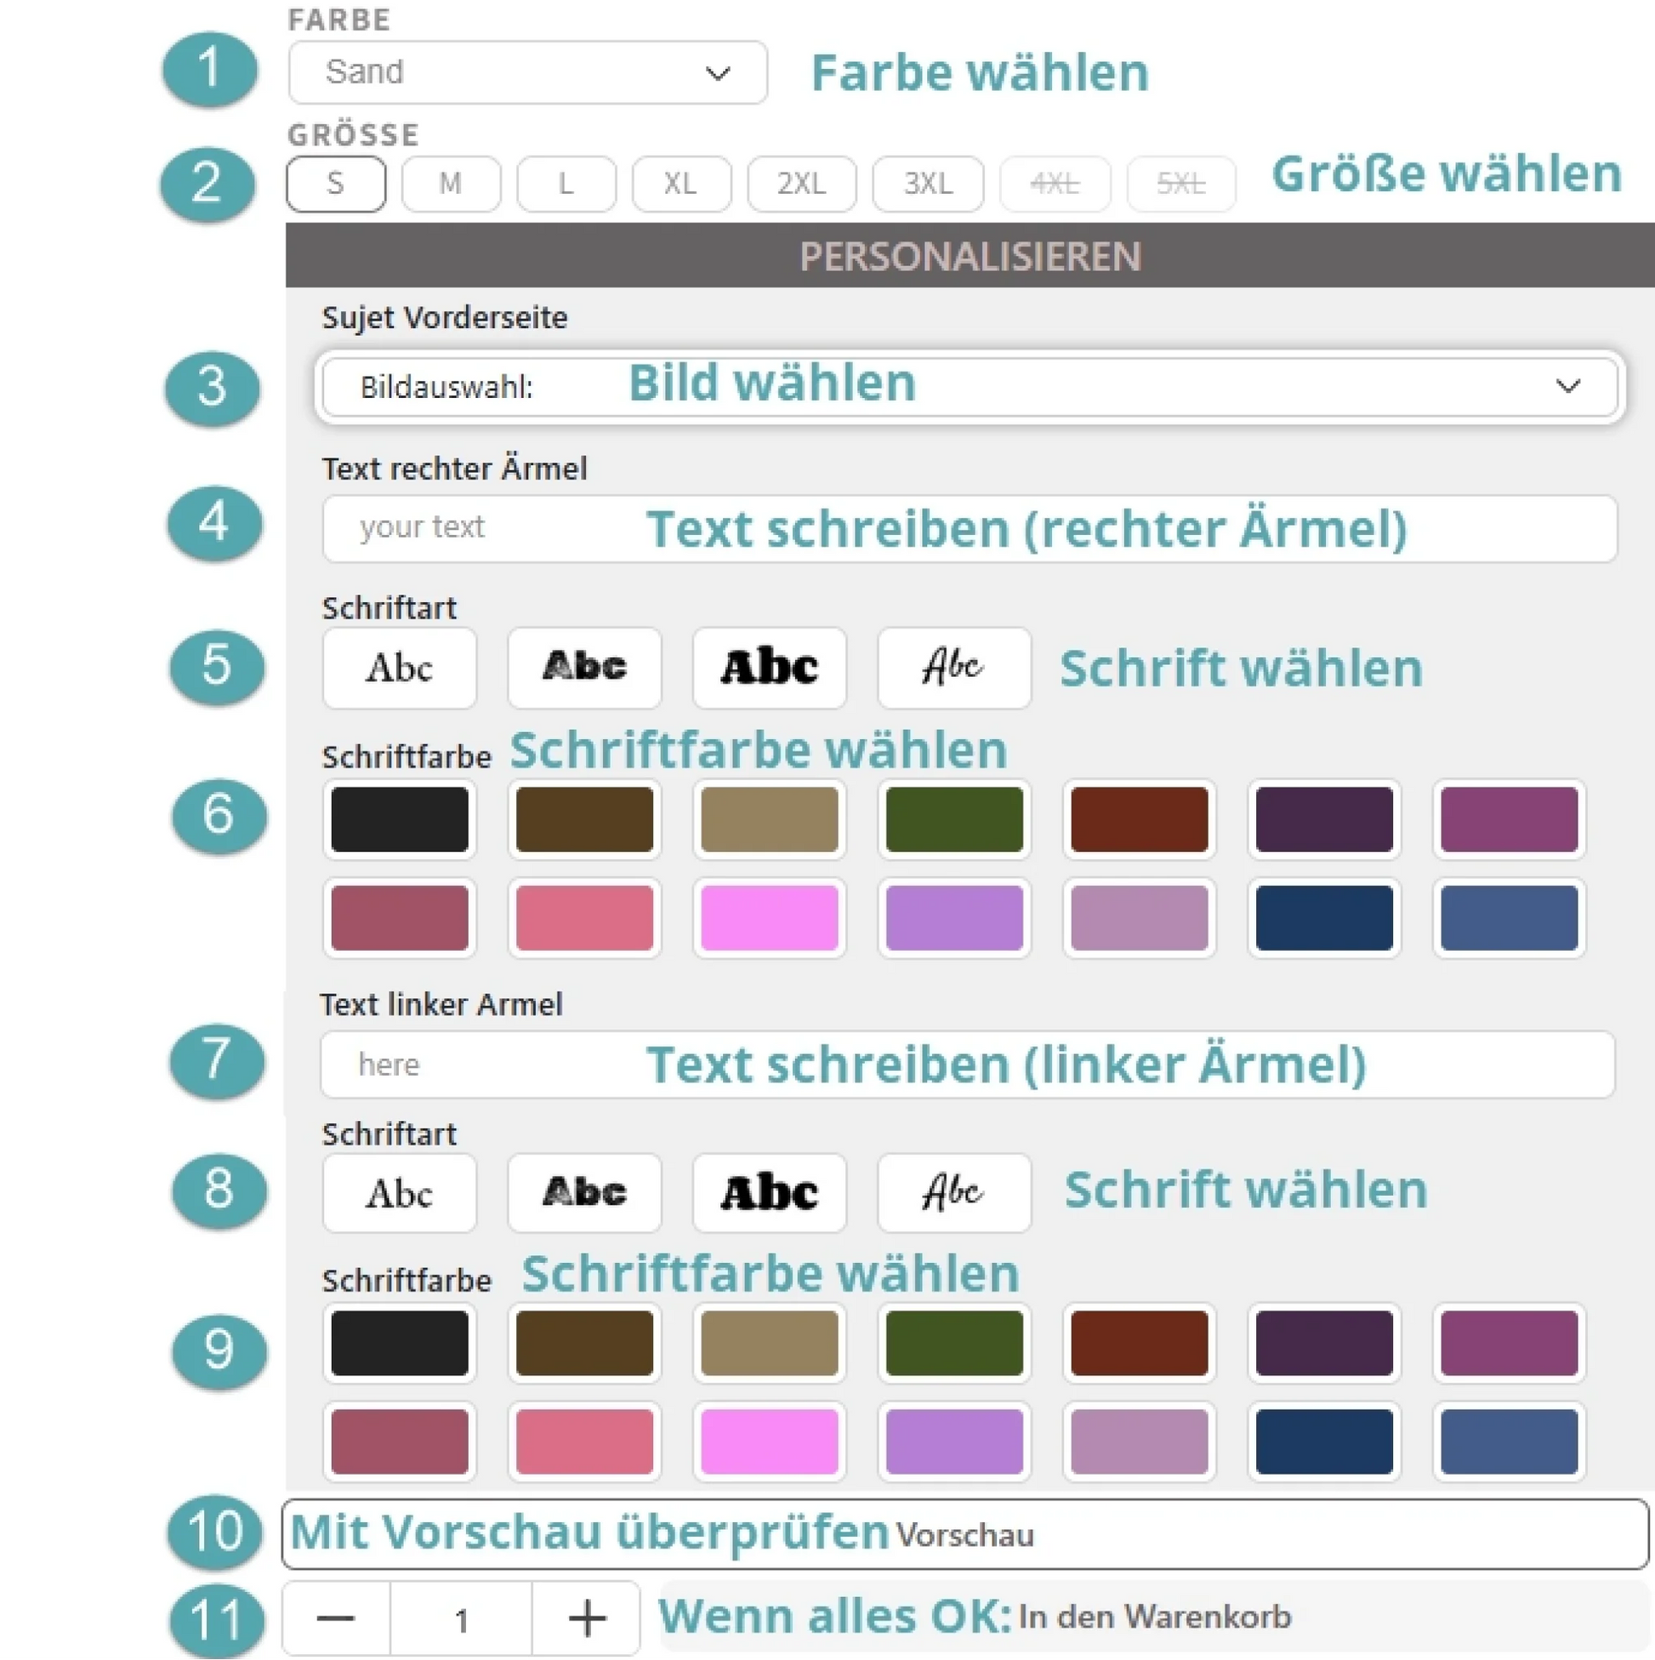Viewport: 1655px width, 1660px height.
Task: Click the left sleeve text field
Action: coord(967,1064)
